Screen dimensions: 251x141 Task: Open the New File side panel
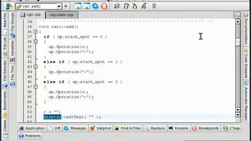coord(5,23)
